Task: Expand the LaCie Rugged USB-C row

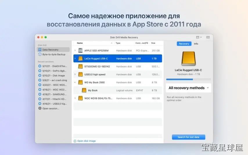Action: pos(75,58)
